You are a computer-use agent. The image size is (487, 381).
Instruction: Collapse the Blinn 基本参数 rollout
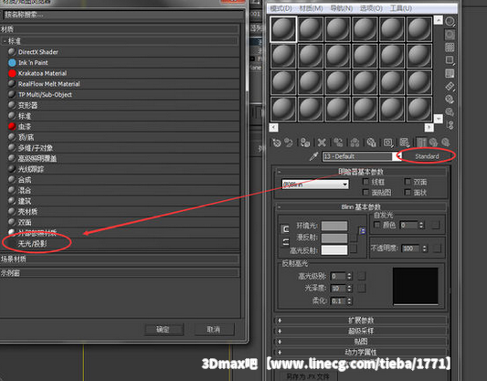361,206
